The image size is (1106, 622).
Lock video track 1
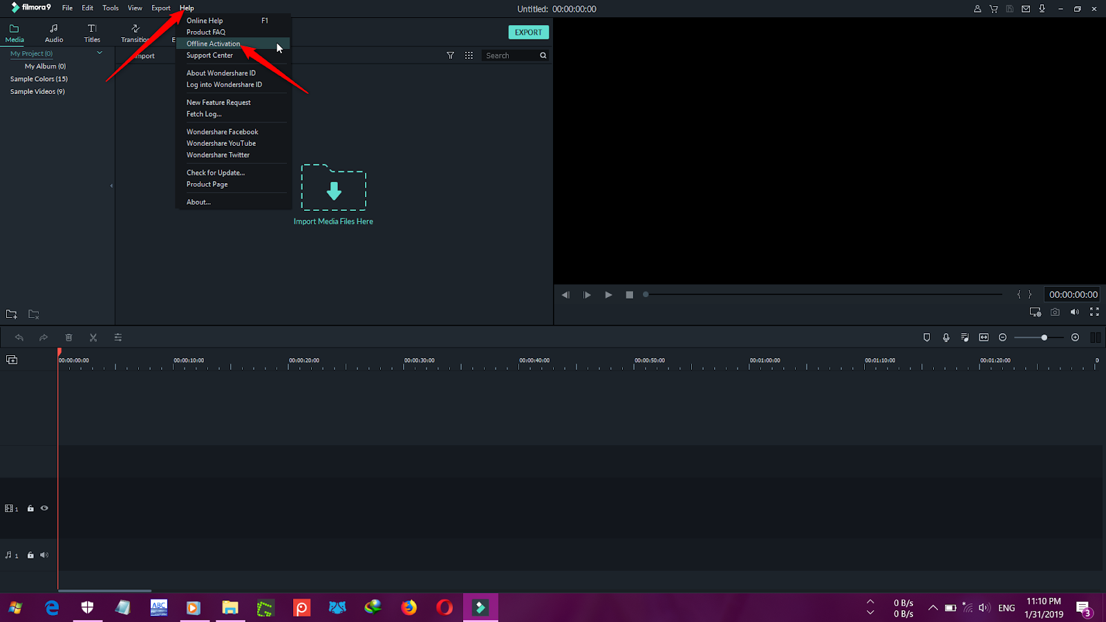30,508
